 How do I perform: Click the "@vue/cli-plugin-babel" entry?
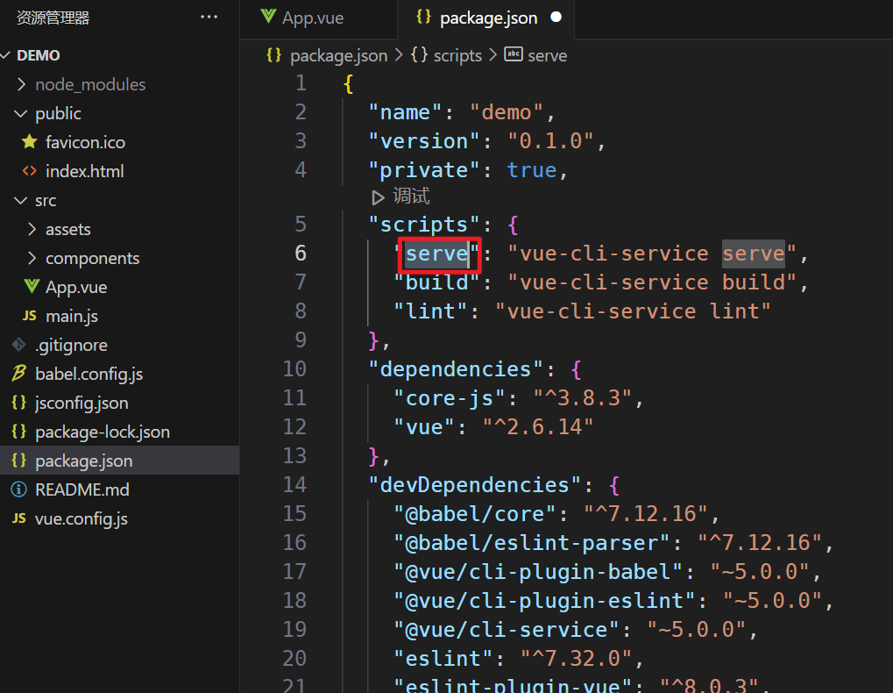(x=537, y=572)
